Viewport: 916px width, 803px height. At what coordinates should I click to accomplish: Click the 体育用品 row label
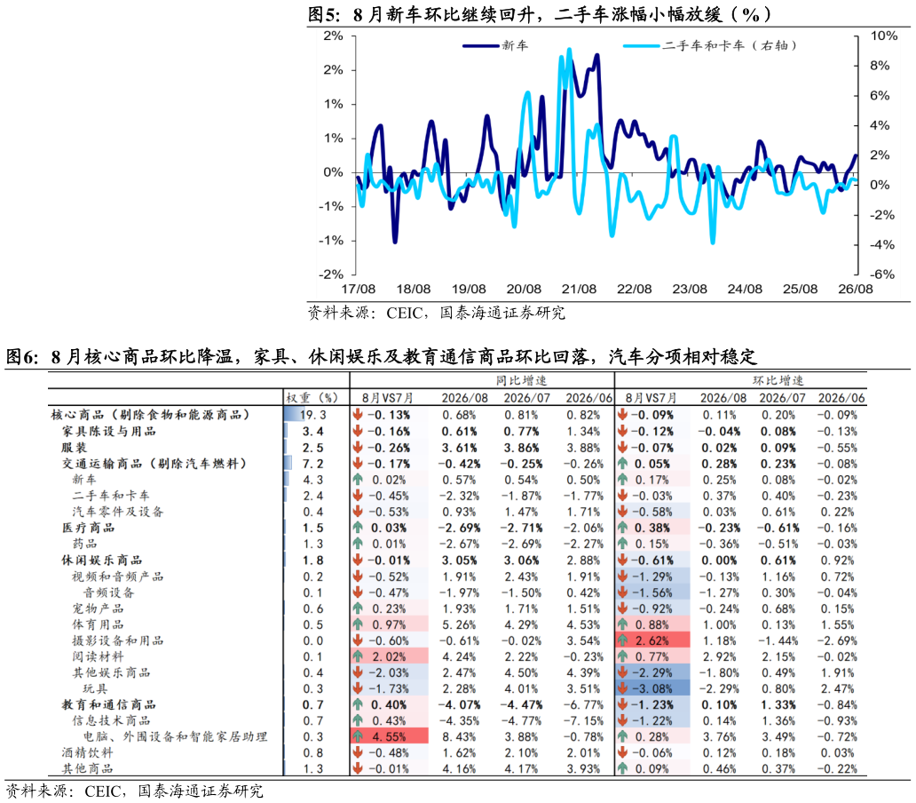(x=98, y=624)
